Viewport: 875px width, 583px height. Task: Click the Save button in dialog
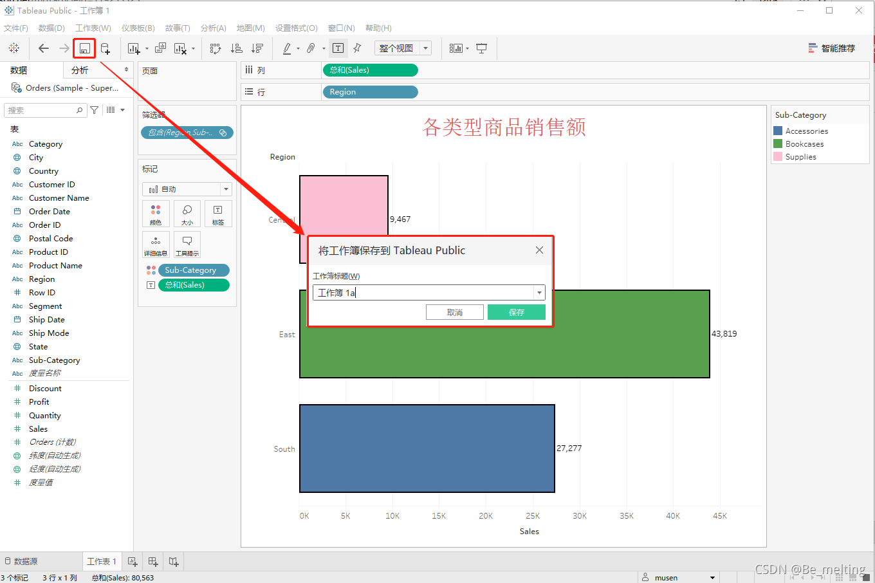pos(517,312)
